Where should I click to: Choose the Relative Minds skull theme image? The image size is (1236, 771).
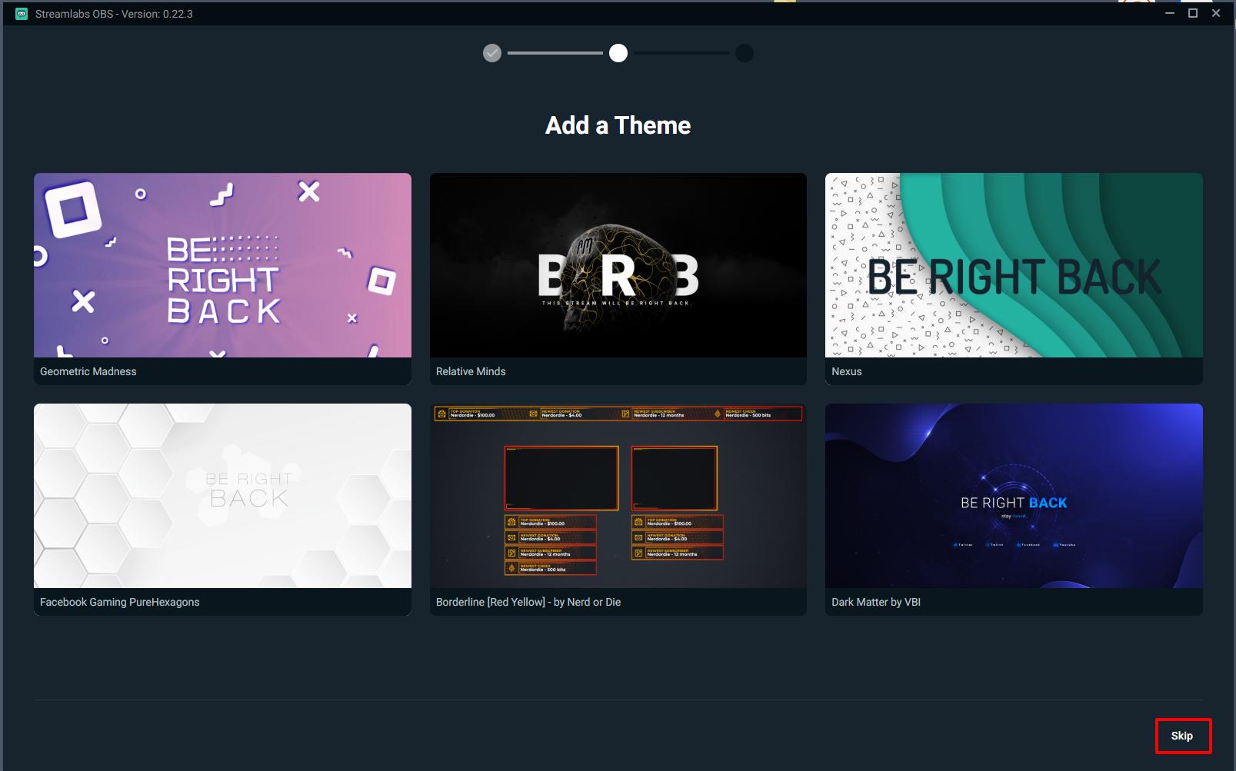coord(618,265)
